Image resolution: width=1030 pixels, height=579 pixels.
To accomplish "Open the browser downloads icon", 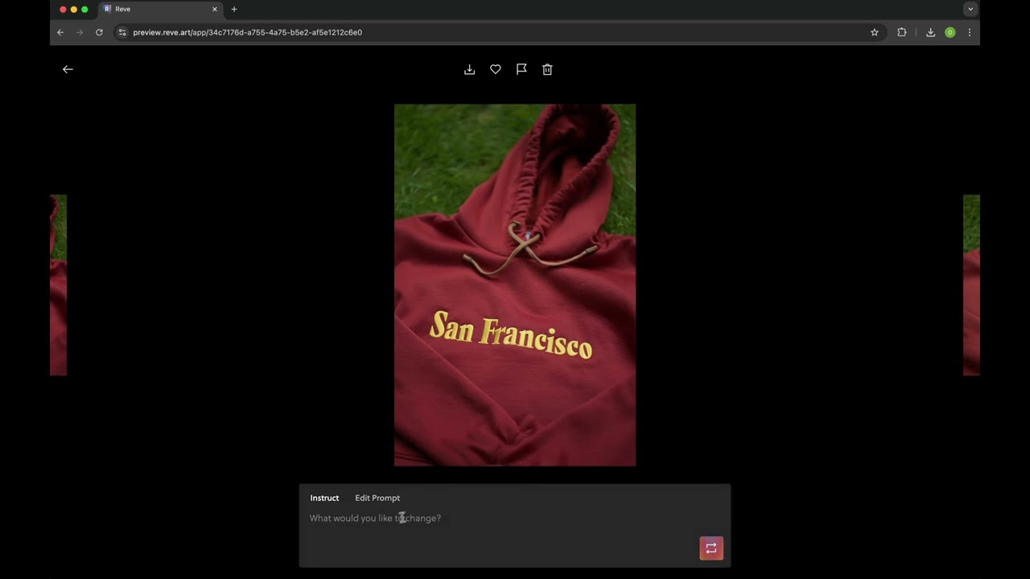I will click(930, 32).
